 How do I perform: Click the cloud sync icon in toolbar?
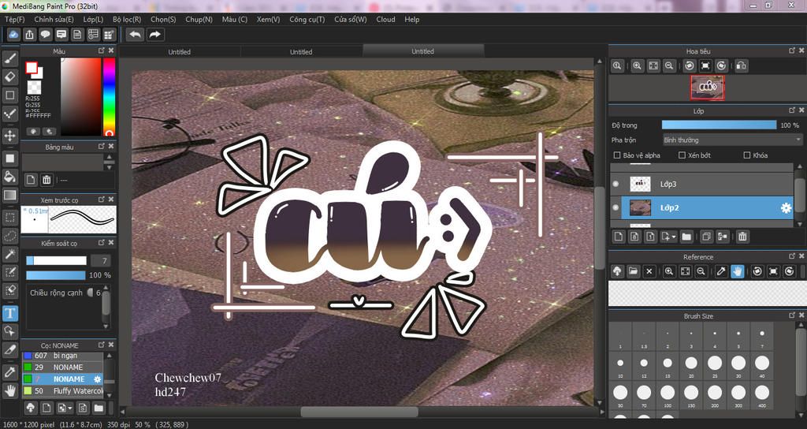(14, 35)
